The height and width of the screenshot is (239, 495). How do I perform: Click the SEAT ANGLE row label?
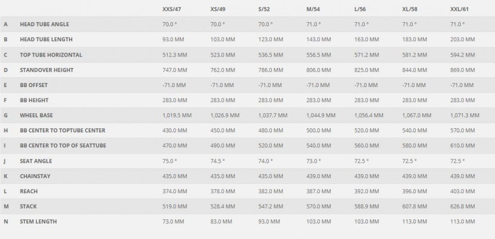click(x=36, y=161)
